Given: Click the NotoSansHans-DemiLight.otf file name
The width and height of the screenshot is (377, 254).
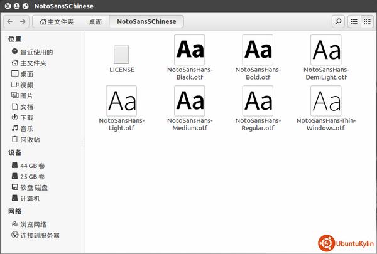Looking at the screenshot, I should (326, 73).
